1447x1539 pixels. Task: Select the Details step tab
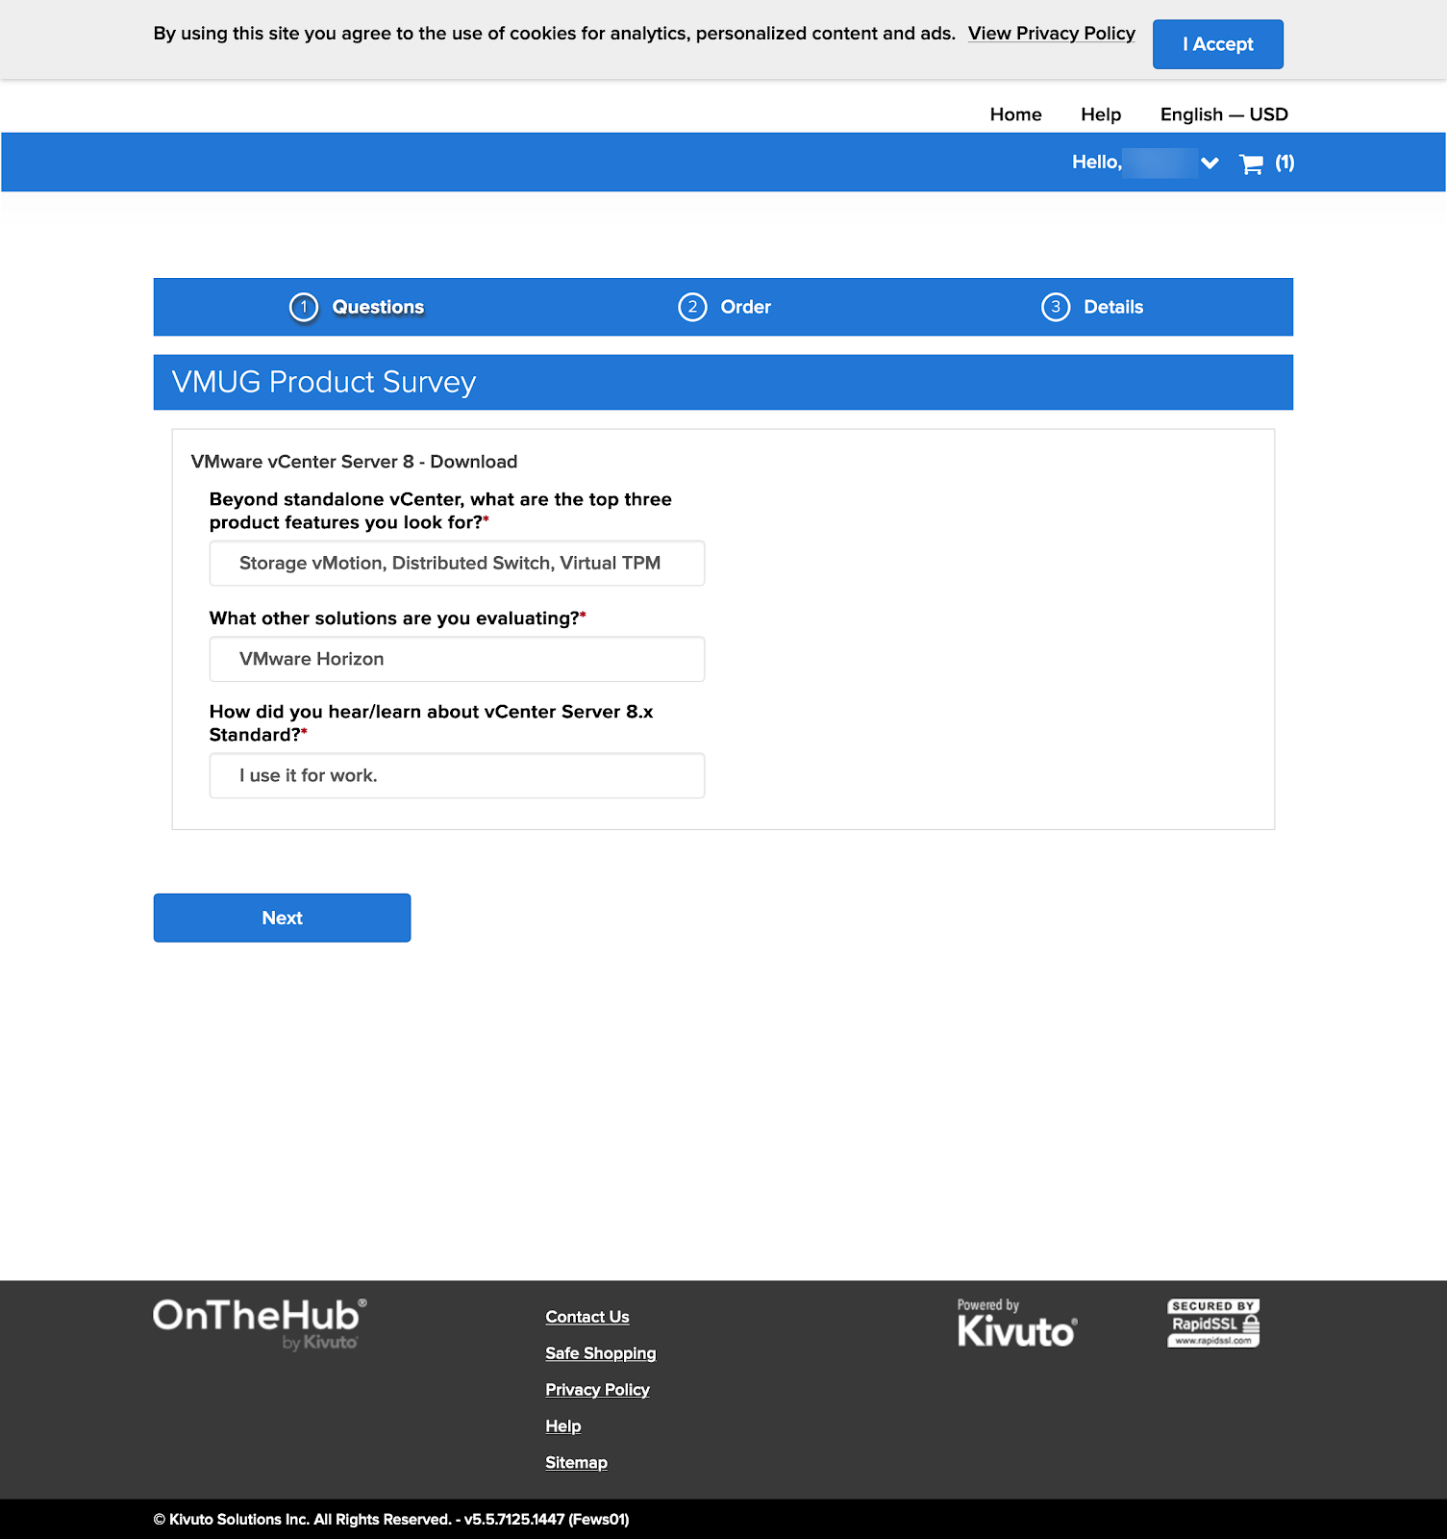[x=1092, y=307]
